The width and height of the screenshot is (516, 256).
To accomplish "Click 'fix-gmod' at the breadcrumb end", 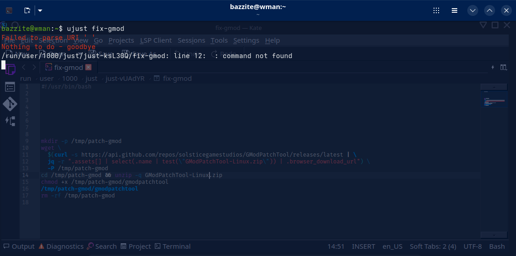I will click(177, 79).
